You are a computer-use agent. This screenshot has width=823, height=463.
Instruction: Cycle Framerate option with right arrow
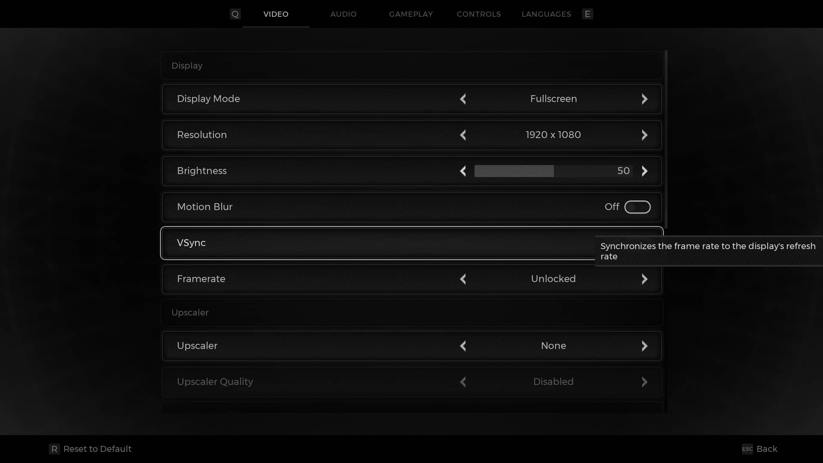(644, 279)
